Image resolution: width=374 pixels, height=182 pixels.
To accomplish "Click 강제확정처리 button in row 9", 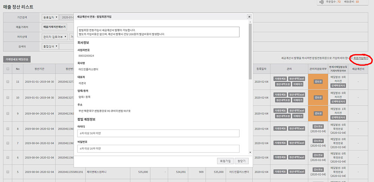I will (x=338, y=118).
